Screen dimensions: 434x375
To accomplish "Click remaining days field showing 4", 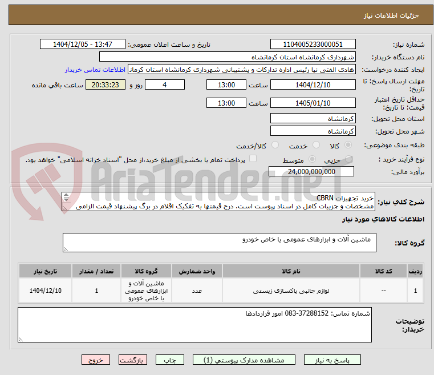I will [x=165, y=84].
